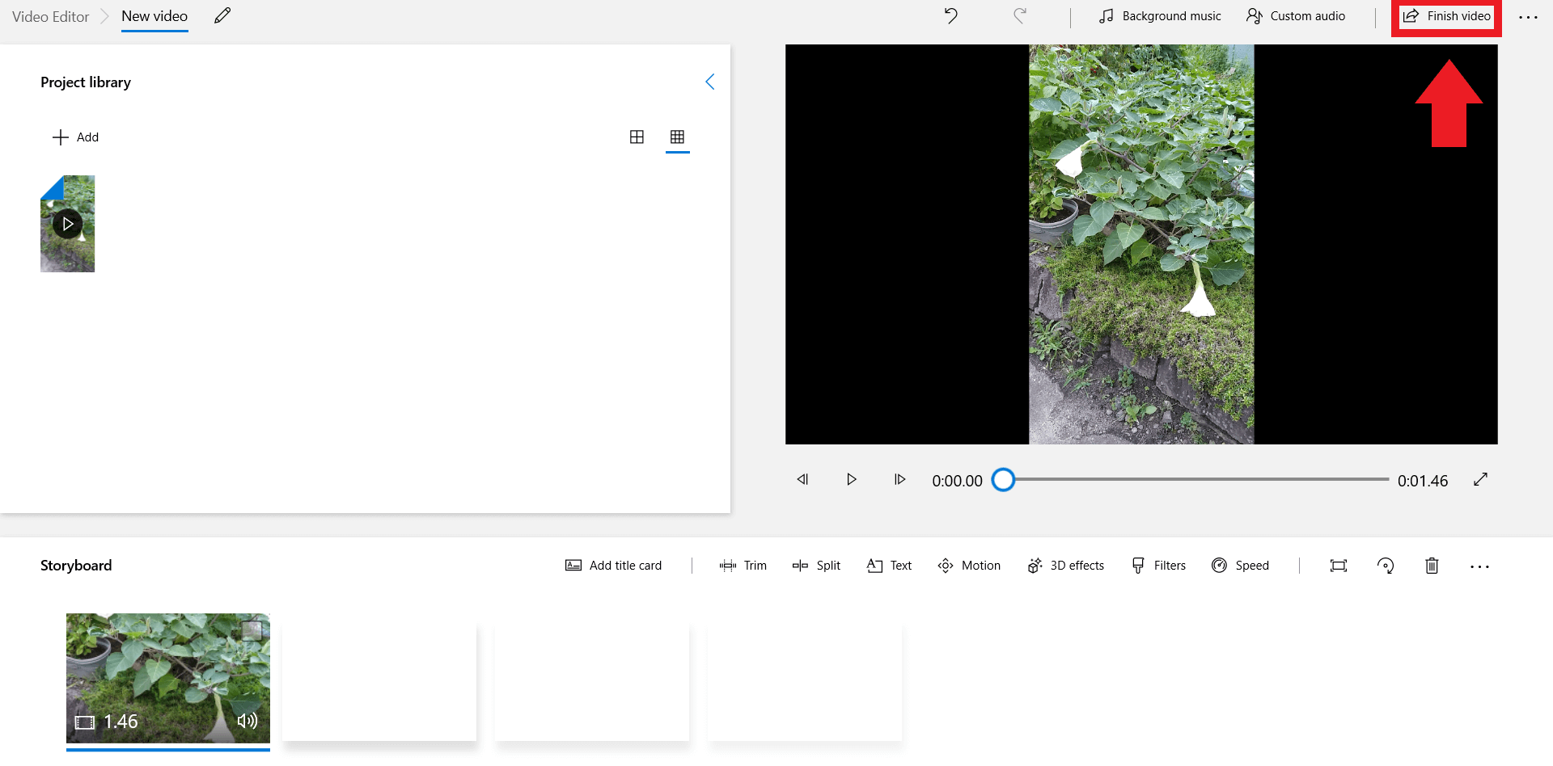Image resolution: width=1553 pixels, height=766 pixels.
Task: Click the pencil icon to rename video
Action: pyautogui.click(x=222, y=16)
